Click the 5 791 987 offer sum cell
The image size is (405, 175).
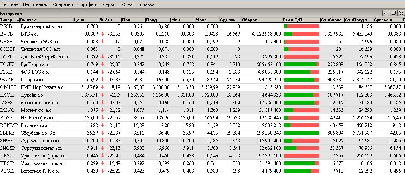coord(362,133)
